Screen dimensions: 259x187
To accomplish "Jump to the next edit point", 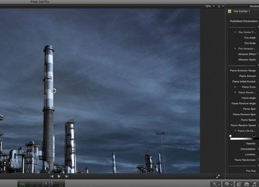I will pyautogui.click(x=67, y=176).
